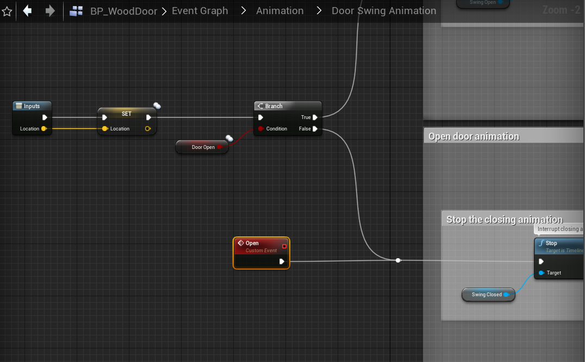585x362 pixels.
Task: Select the Inputs node header
Action: 32,106
